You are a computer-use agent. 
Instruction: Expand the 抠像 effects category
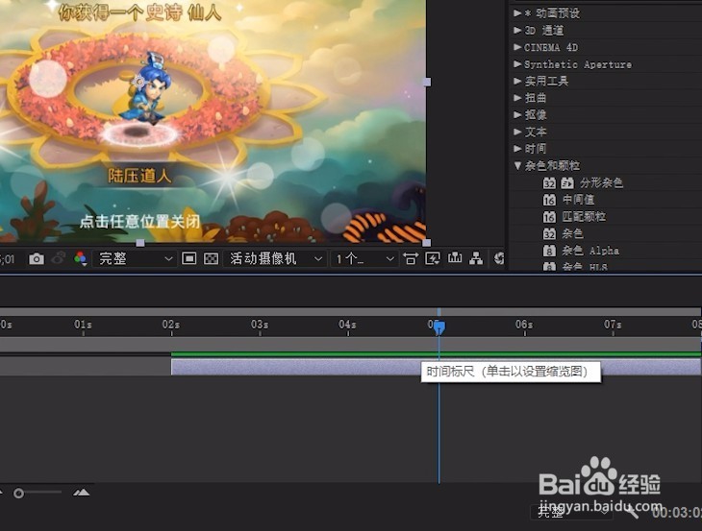coord(517,115)
